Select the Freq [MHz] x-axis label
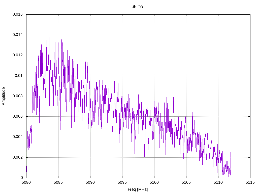258x193 pixels. coord(138,189)
